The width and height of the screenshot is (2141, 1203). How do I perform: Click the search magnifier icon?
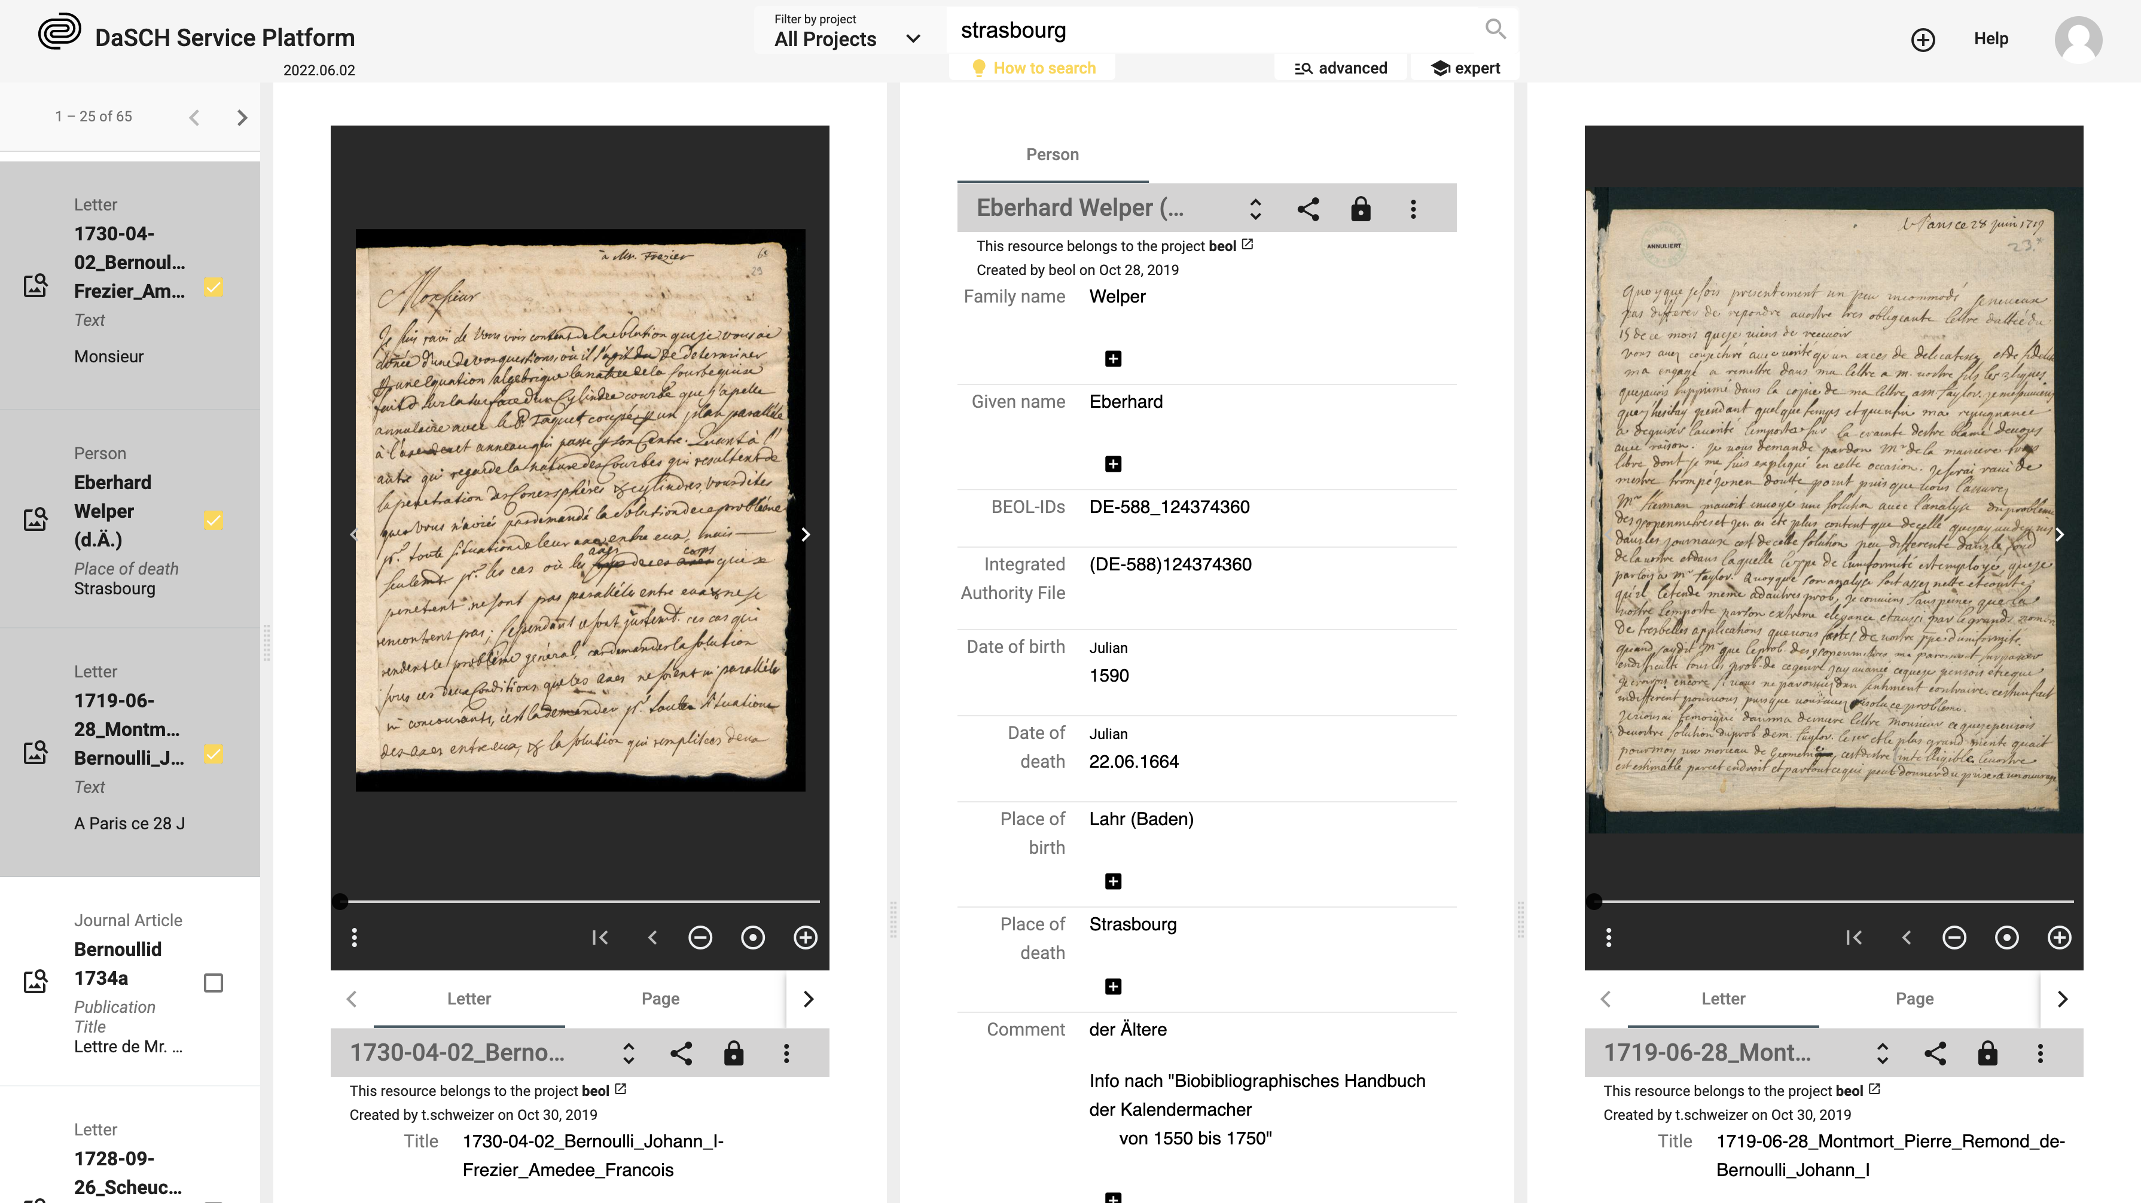point(1495,29)
